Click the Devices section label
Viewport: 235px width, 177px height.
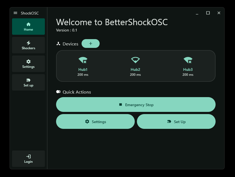coord(70,44)
